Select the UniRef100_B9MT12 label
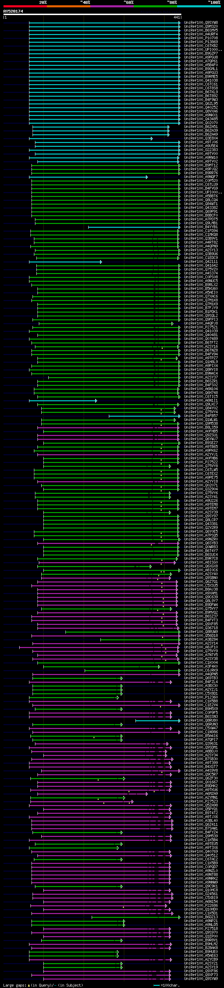224x988 pixels. point(201,165)
